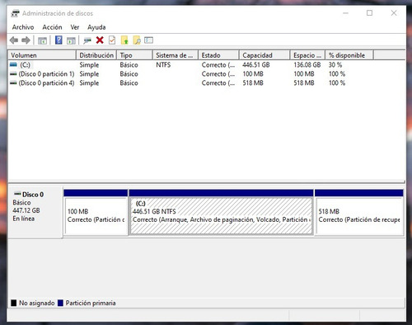This screenshot has width=412, height=325.
Task: Click the red X delete icon
Action: pos(100,40)
